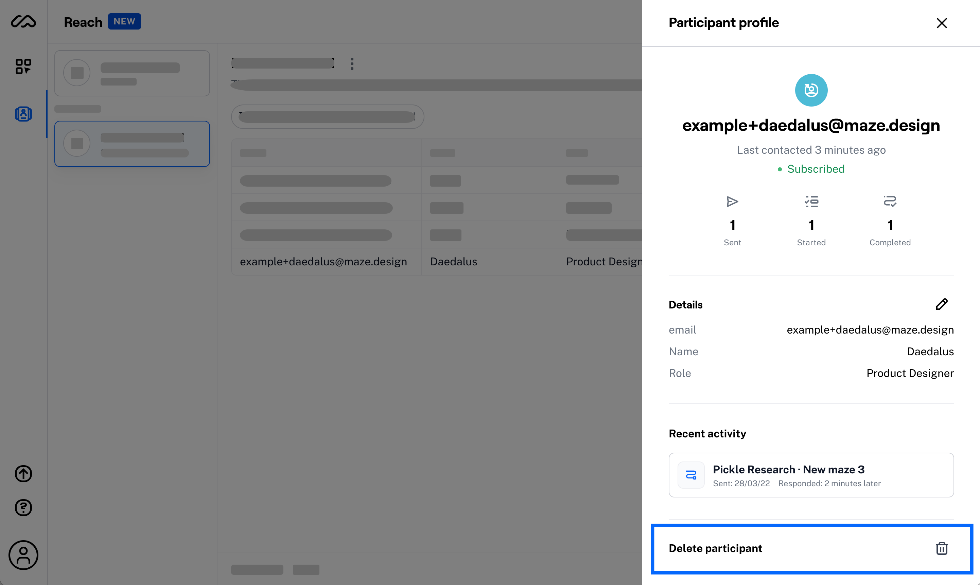Open the user account avatar icon
980x585 pixels.
[23, 555]
